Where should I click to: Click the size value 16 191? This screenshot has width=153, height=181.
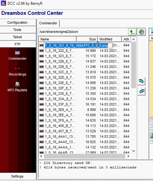pos(91,104)
